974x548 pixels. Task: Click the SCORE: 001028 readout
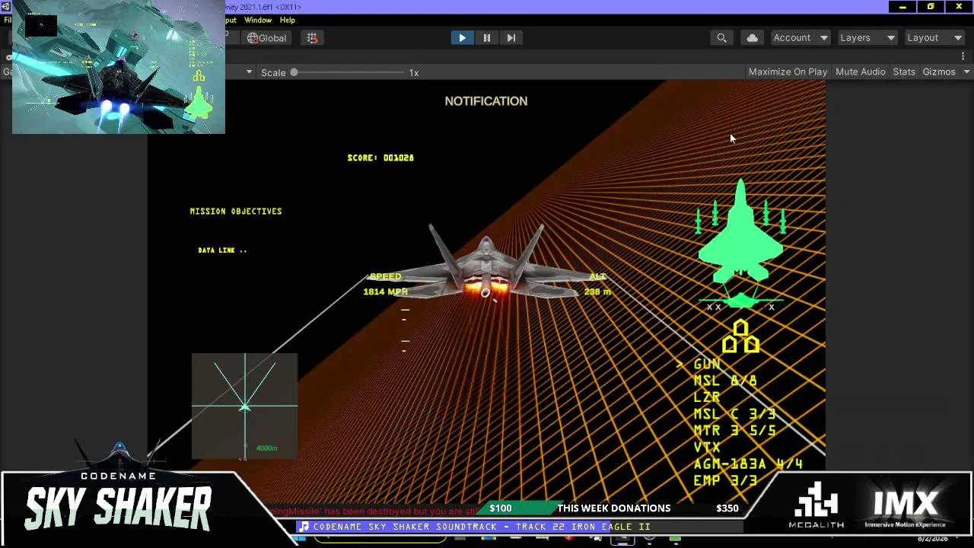380,158
